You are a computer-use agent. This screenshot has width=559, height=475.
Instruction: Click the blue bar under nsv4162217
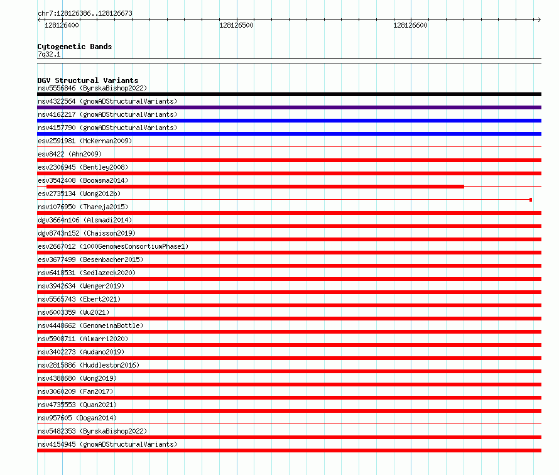(x=289, y=121)
